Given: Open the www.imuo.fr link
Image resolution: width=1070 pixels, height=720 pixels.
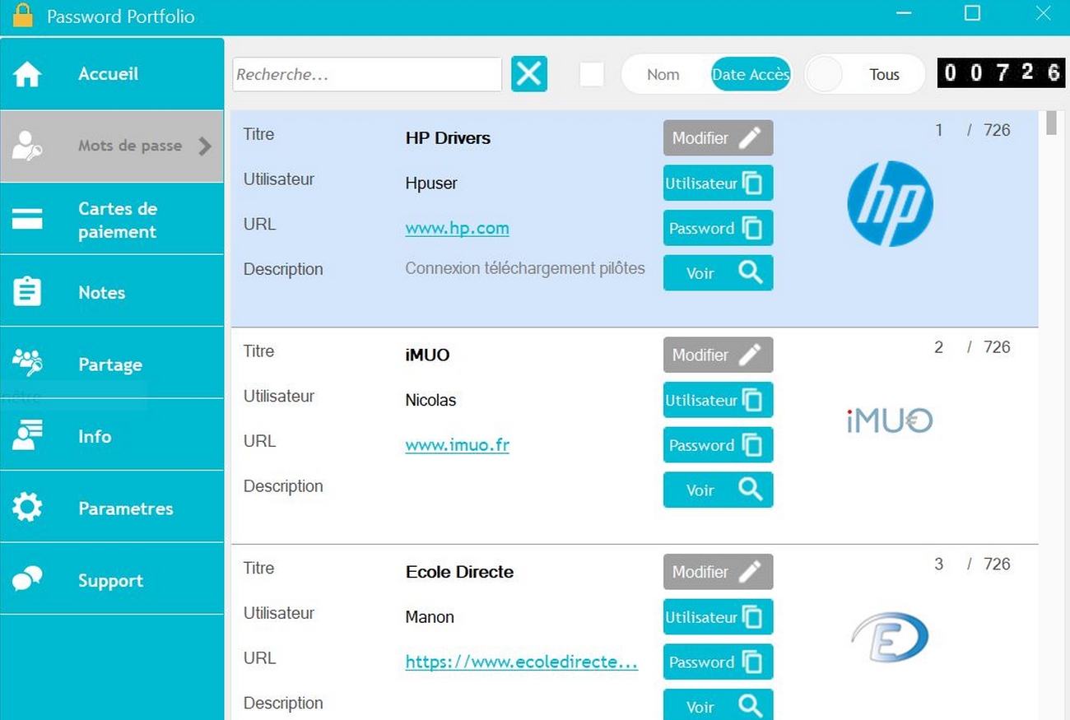Looking at the screenshot, I should coord(457,445).
